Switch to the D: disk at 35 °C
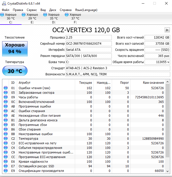The height and width of the screenshot is (177, 172). pos(54,18)
